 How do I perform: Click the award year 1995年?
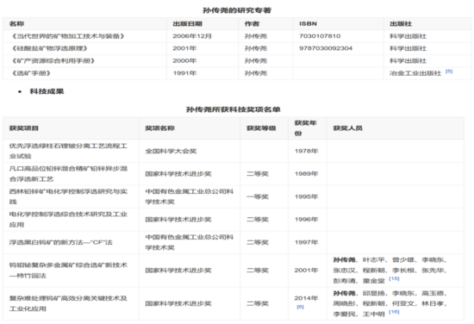tap(306, 196)
